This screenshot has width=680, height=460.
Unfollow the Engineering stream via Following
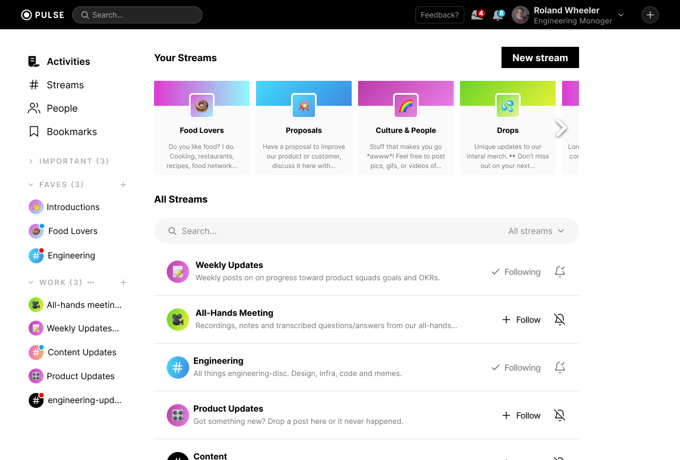pyautogui.click(x=516, y=367)
